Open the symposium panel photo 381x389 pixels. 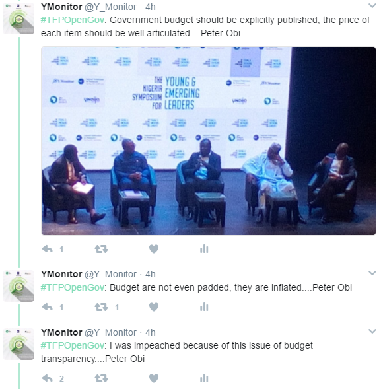[x=209, y=141]
